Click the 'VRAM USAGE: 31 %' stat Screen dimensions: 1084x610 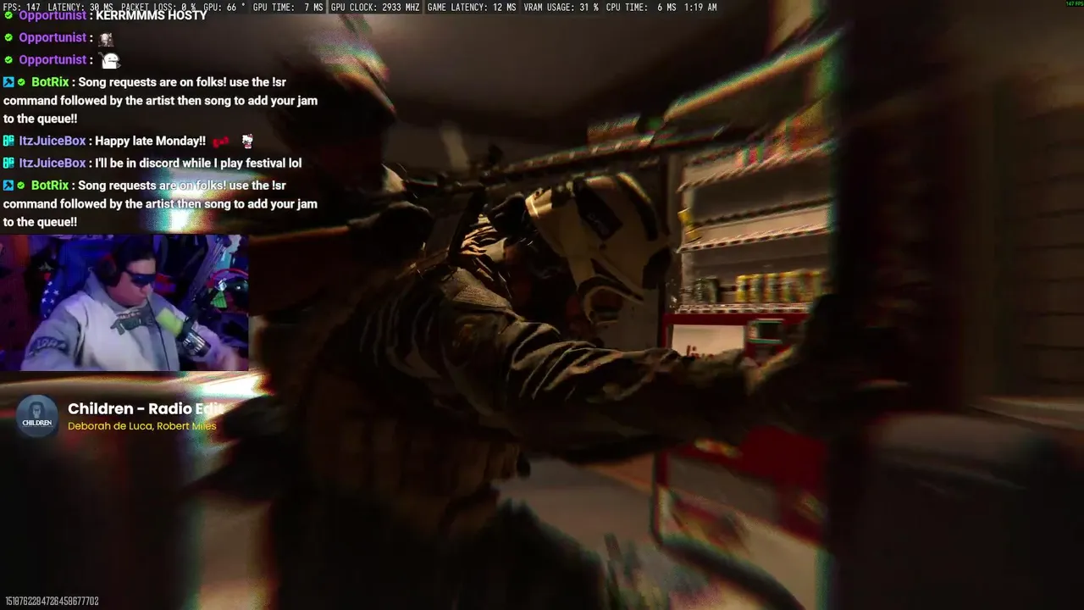pyautogui.click(x=561, y=7)
